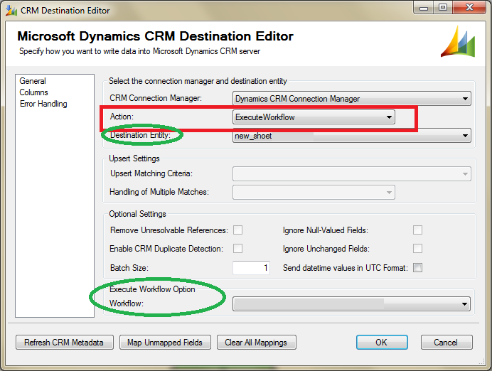Click Refresh CRM Metadata button
Image resolution: width=492 pixels, height=371 pixels.
65,342
